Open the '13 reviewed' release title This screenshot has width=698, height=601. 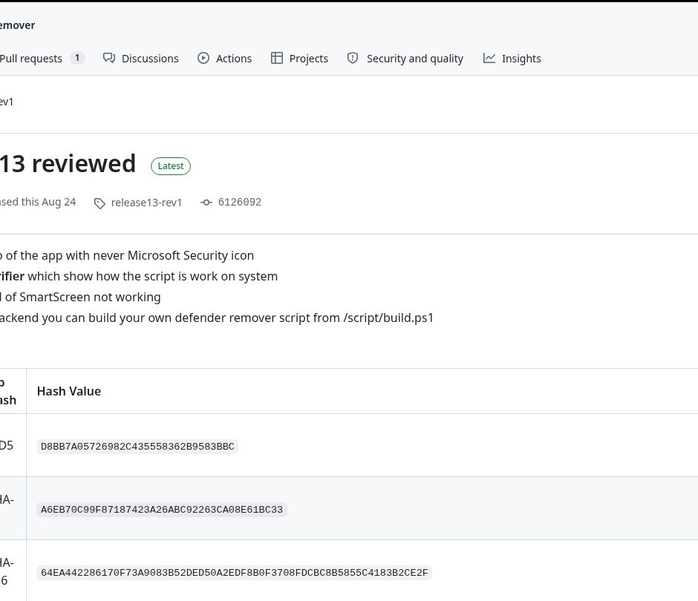pyautogui.click(x=68, y=163)
